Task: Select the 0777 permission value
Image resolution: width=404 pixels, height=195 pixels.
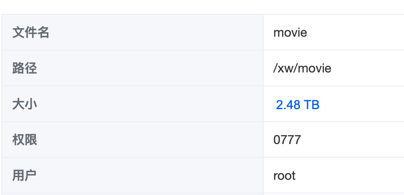Action: pos(287,140)
